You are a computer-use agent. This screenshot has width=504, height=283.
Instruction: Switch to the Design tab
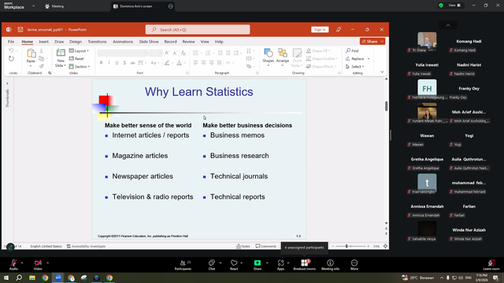(x=76, y=42)
